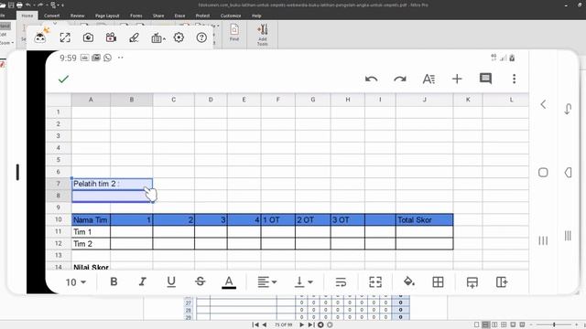Open the Review ribbon tab
Viewport: 586px width, 329px height.
point(77,16)
